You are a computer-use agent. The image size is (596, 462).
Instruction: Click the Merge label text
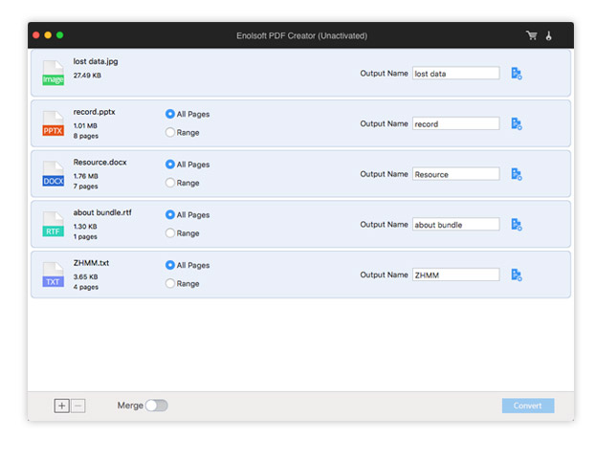click(130, 406)
